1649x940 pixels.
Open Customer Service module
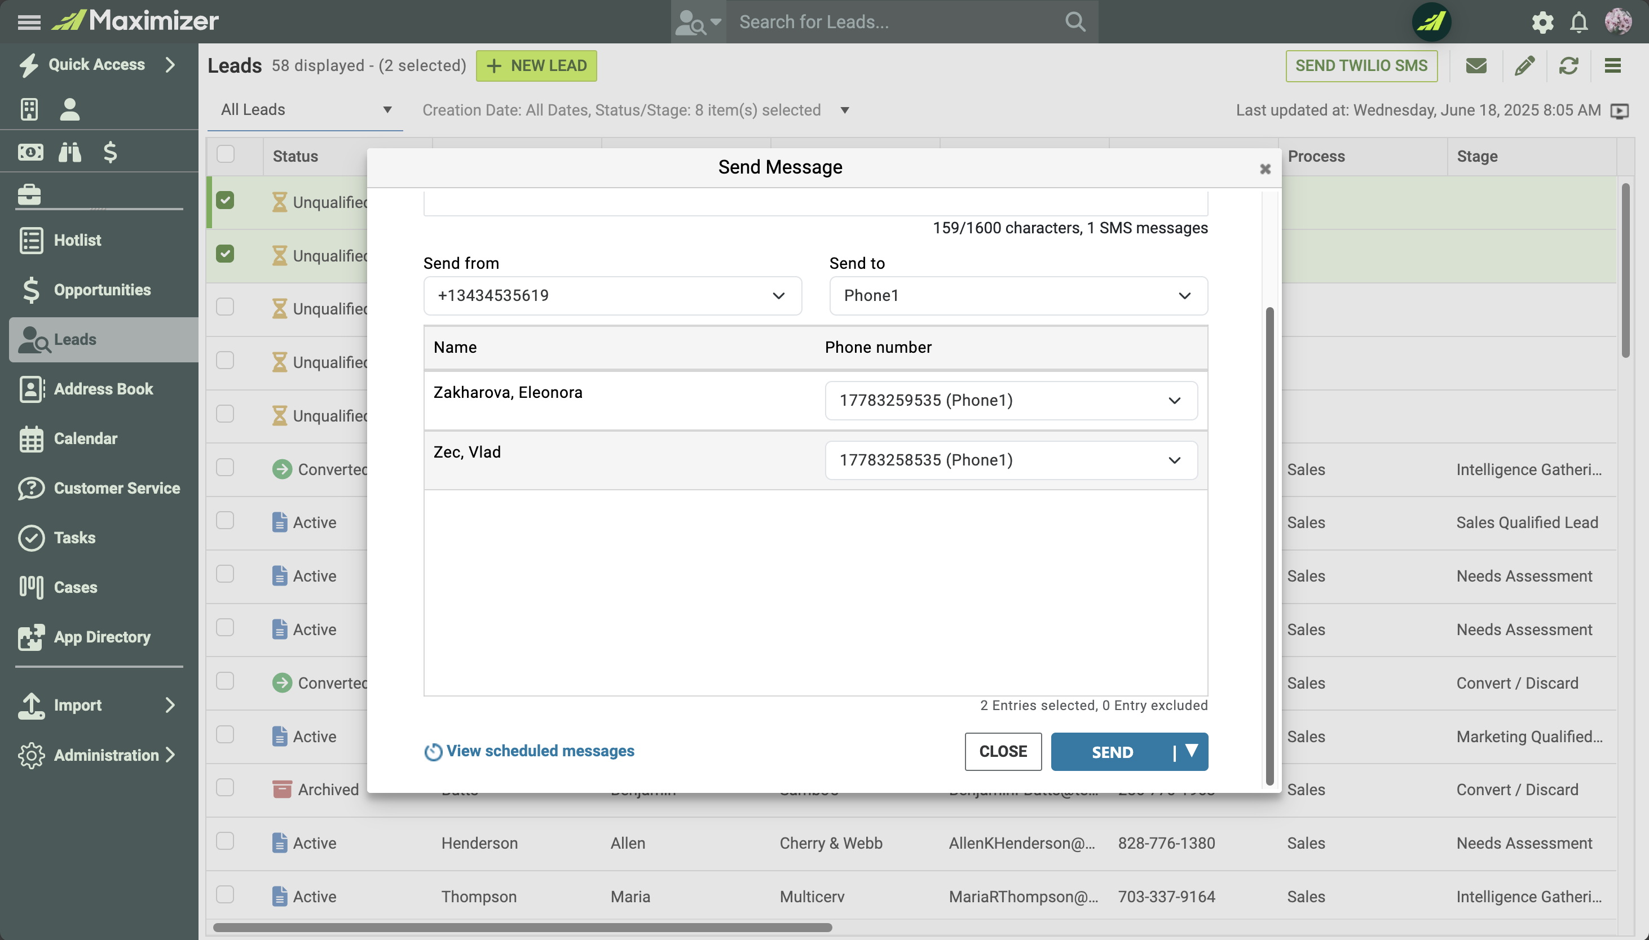click(x=100, y=488)
